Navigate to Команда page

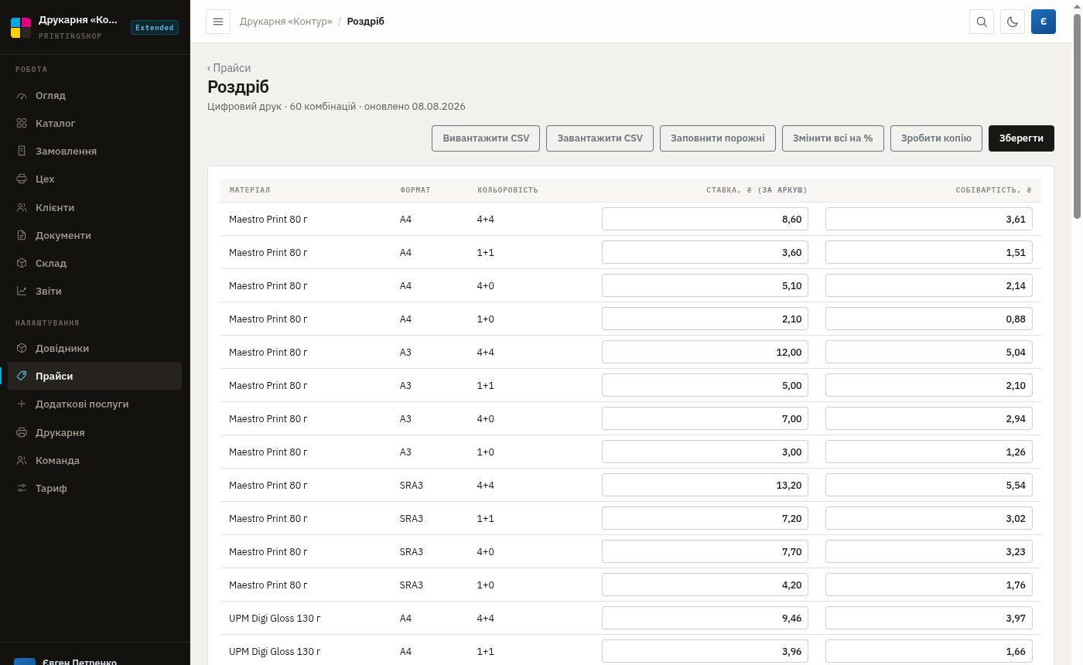(94, 461)
